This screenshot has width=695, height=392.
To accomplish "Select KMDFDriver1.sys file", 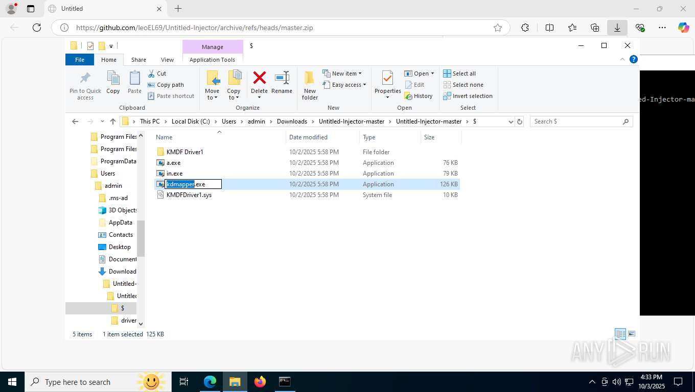I will [189, 195].
